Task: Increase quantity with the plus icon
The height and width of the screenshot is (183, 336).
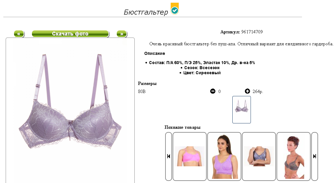Action: click(247, 91)
